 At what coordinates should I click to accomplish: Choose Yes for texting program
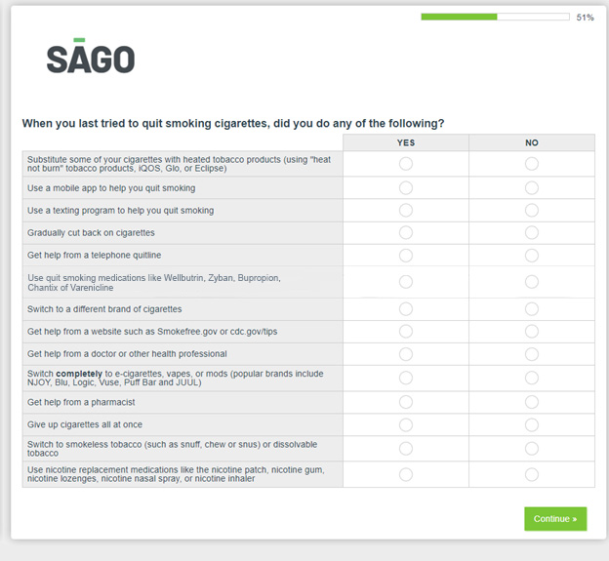406,211
